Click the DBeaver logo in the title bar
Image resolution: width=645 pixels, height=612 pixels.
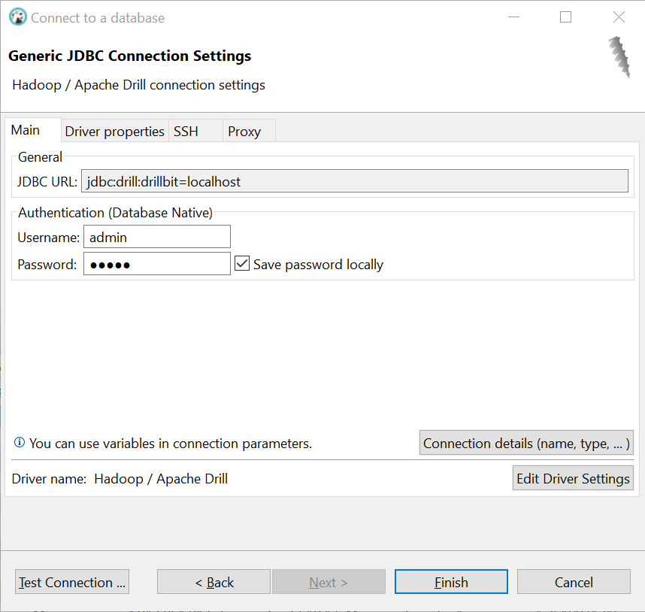(17, 17)
